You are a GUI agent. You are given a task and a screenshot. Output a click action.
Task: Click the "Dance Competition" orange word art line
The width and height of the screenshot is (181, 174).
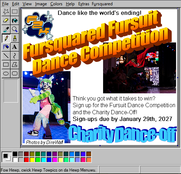102,52
